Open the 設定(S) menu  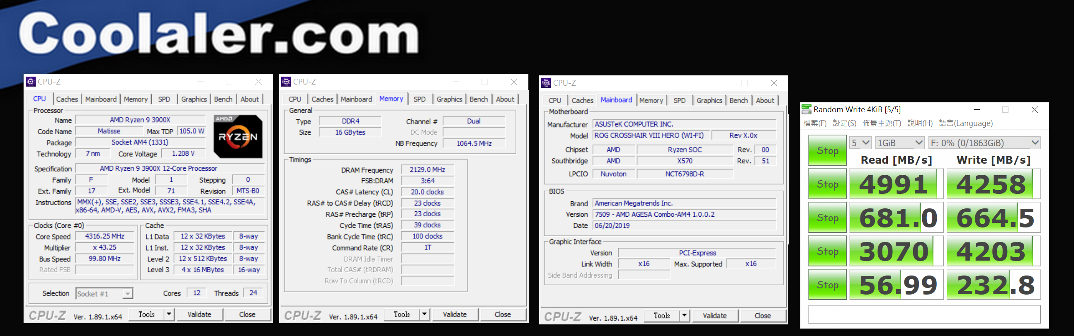844,123
